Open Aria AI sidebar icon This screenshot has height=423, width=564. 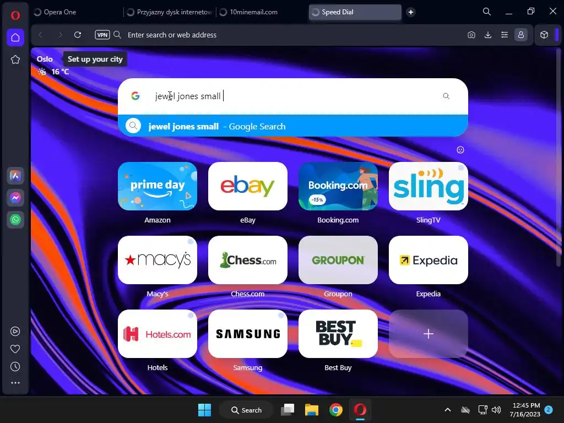(15, 176)
